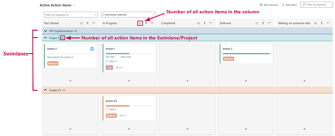Mark Item 3 checklist circle as done

coord(107,61)
